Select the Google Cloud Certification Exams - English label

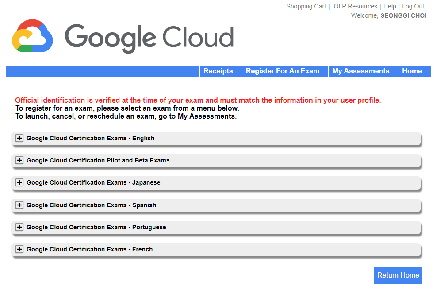click(x=90, y=138)
